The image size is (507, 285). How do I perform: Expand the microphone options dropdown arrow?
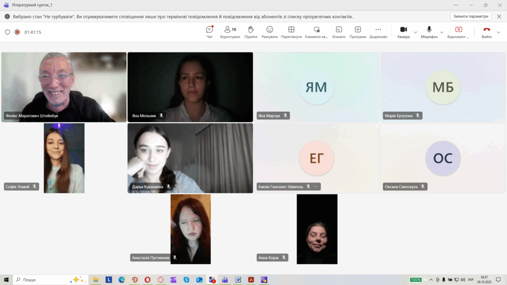pyautogui.click(x=442, y=32)
